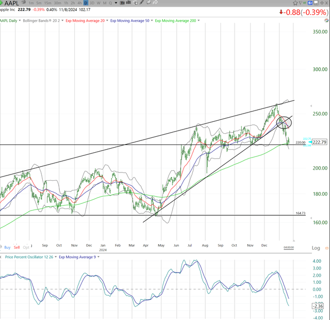Click the 222.79 current price label on axis
The height and width of the screenshot is (320, 330).
(320, 142)
